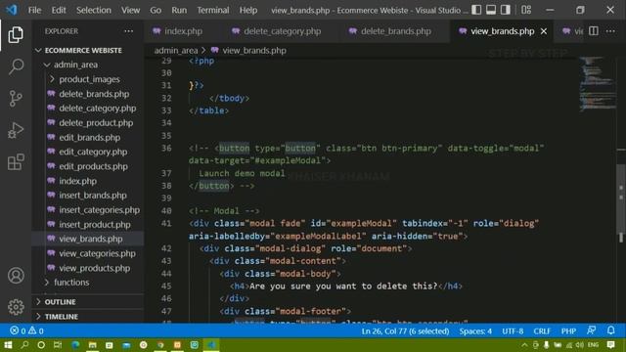Open the Run menu
The image size is (626, 352).
(x=179, y=10)
